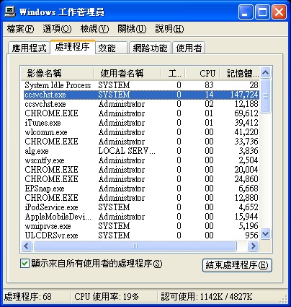Switch to the 效能 tab
The image size is (291, 307).
coord(111,48)
